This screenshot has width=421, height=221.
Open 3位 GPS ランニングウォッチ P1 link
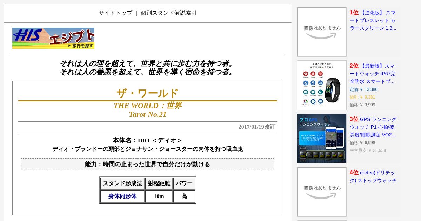click(x=373, y=127)
